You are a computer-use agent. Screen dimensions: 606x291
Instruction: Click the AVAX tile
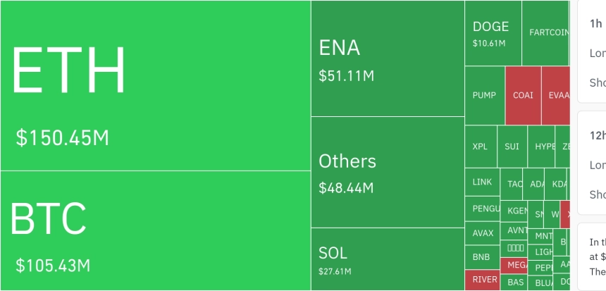pos(483,233)
